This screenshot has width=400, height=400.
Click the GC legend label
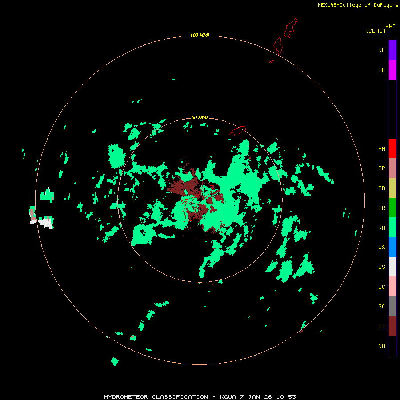(x=381, y=307)
